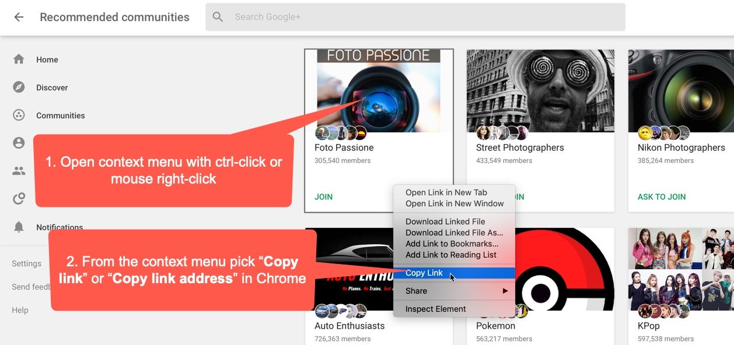Click 305,540 members text
Screen dimensions: 734x345
[342, 160]
